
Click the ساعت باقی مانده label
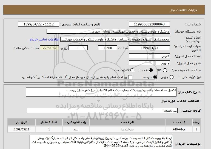26,48
